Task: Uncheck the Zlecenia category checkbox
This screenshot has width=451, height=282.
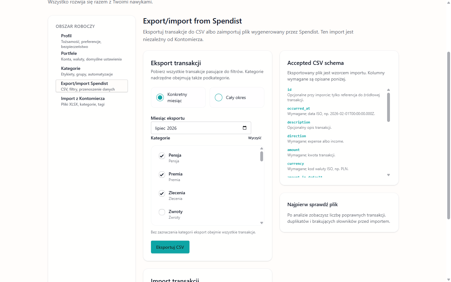Action: coord(162,193)
